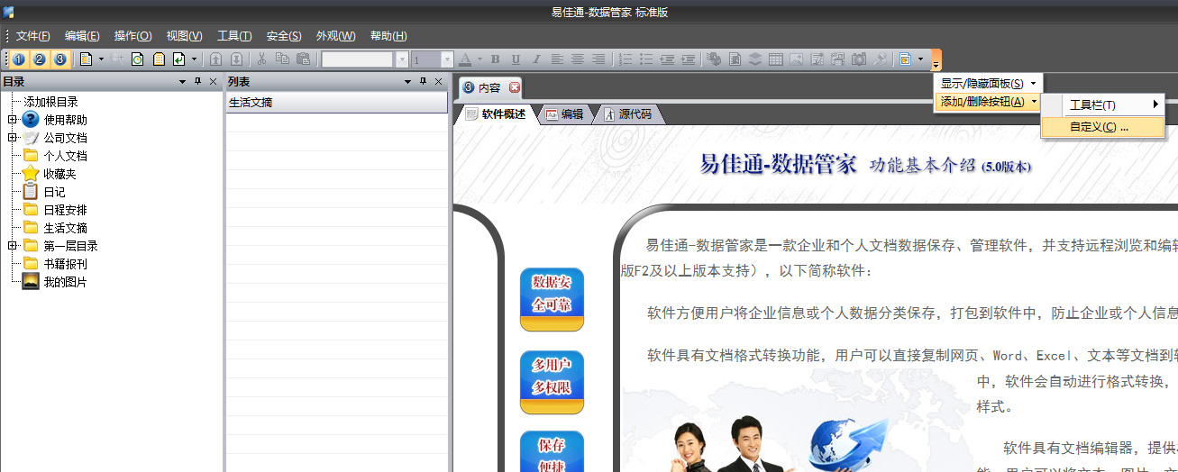
Task: Open the font name combo box dropdown
Action: click(x=402, y=59)
